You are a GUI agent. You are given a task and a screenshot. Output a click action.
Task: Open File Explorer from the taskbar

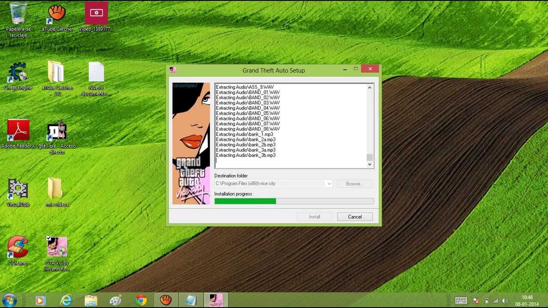(91, 300)
